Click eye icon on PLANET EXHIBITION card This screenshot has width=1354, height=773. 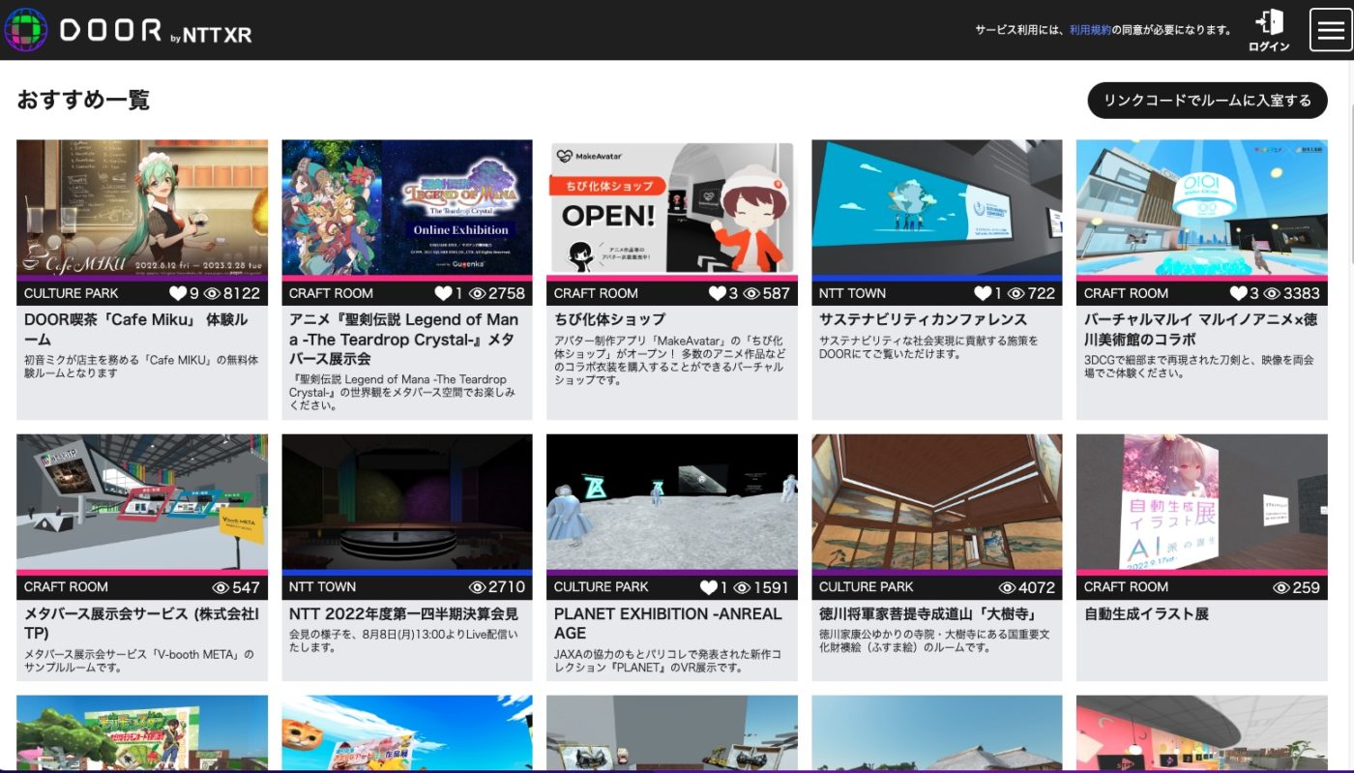coord(742,587)
